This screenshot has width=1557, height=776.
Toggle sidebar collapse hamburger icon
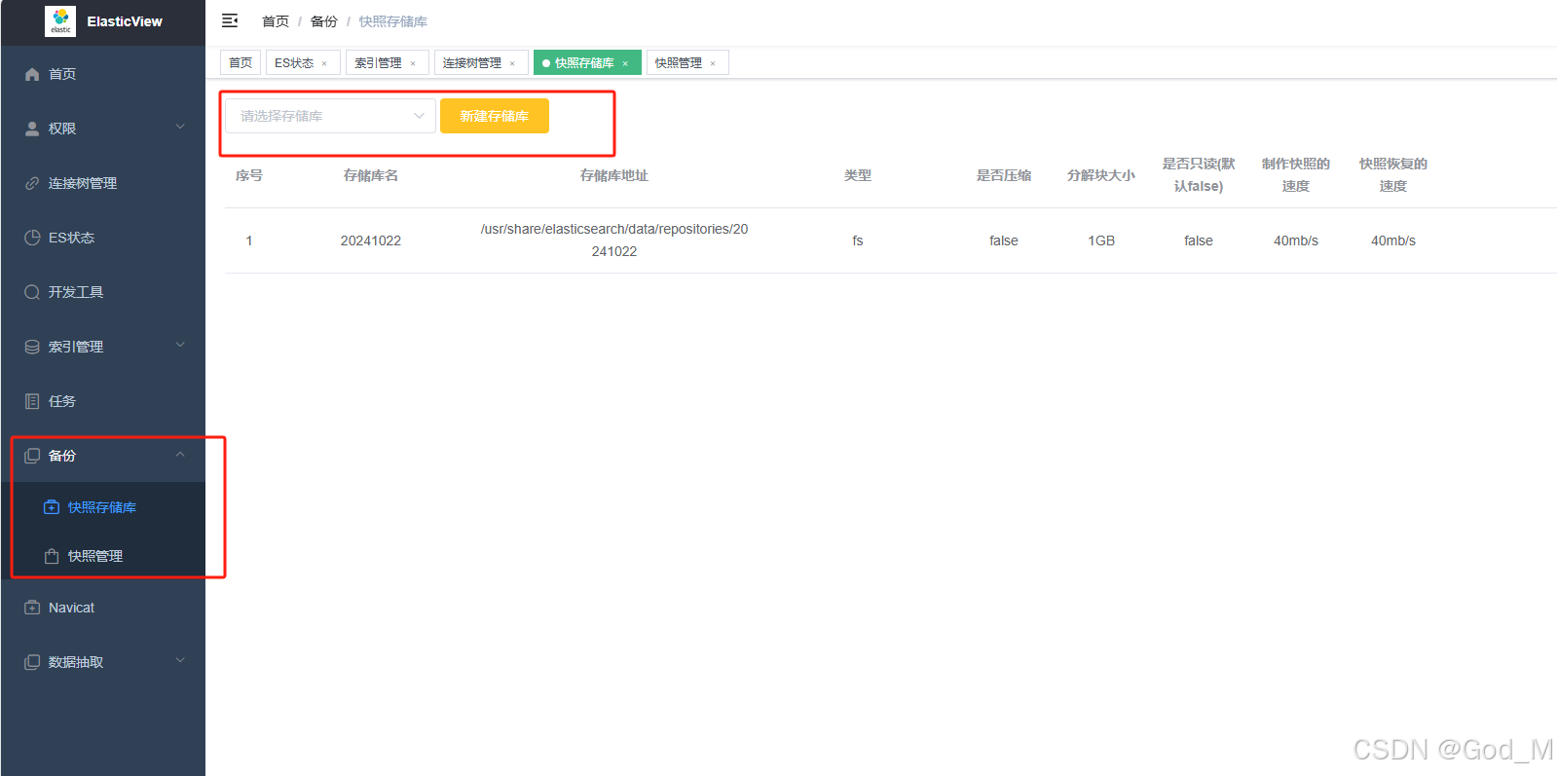230,20
